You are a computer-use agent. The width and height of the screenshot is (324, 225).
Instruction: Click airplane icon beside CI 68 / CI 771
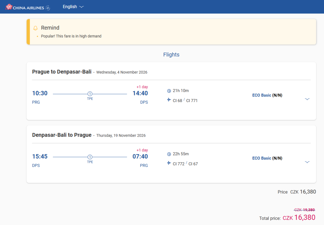(x=169, y=100)
